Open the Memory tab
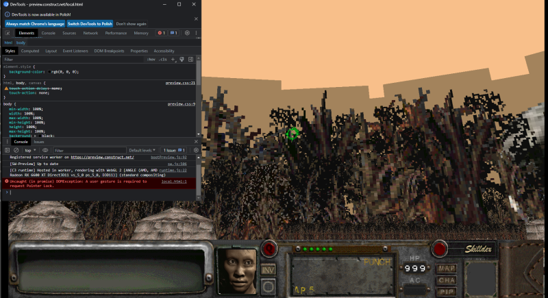The height and width of the screenshot is (298, 548). pos(141,33)
